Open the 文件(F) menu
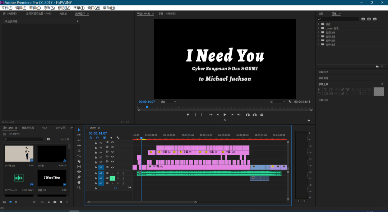Viewport: 388px width, 212px height. (x=7, y=8)
